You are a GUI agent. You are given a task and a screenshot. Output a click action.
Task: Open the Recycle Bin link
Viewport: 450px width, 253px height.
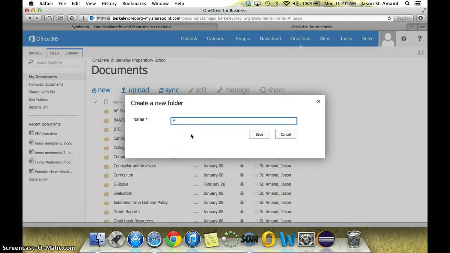(38, 107)
